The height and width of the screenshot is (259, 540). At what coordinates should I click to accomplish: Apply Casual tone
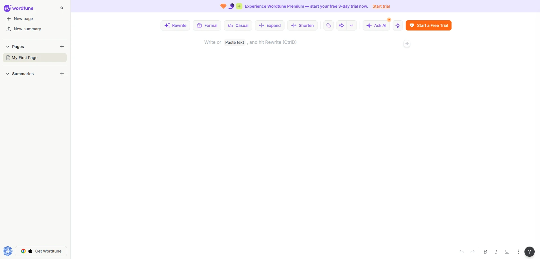pyautogui.click(x=238, y=25)
